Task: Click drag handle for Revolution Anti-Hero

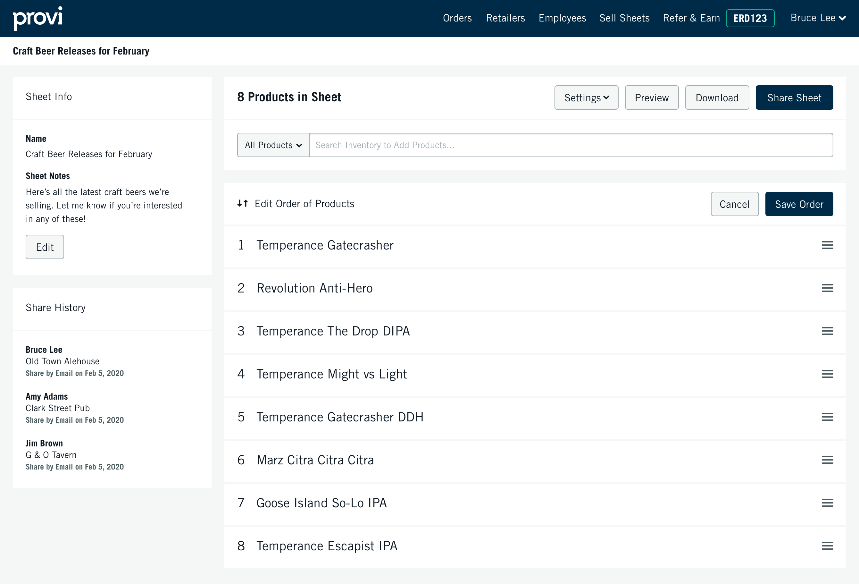Action: pos(827,288)
